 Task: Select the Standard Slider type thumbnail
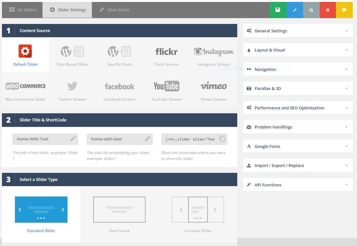pos(41,209)
